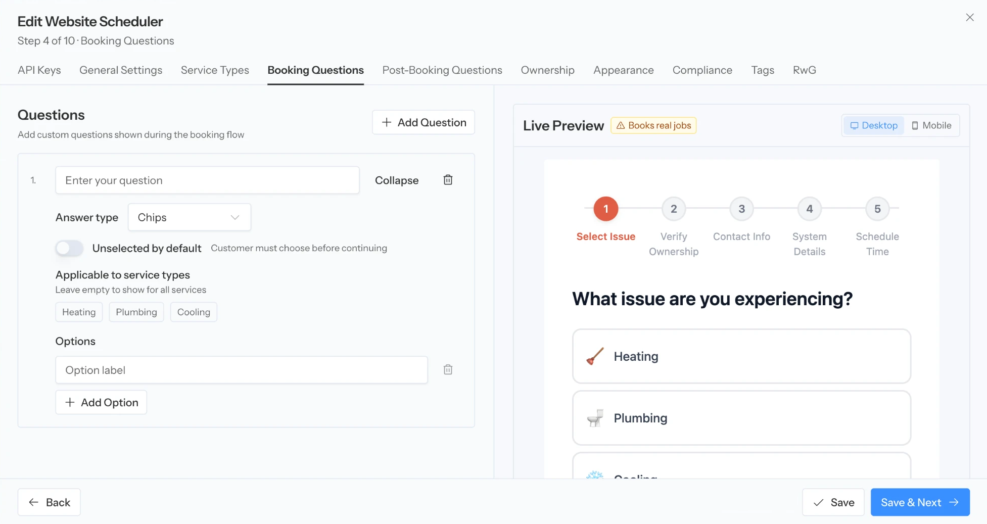
Task: Switch the live preview to Mobile
Action: pyautogui.click(x=931, y=125)
